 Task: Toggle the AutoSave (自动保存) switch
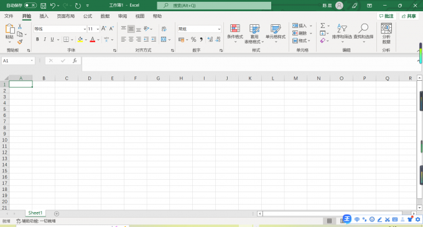30,6
